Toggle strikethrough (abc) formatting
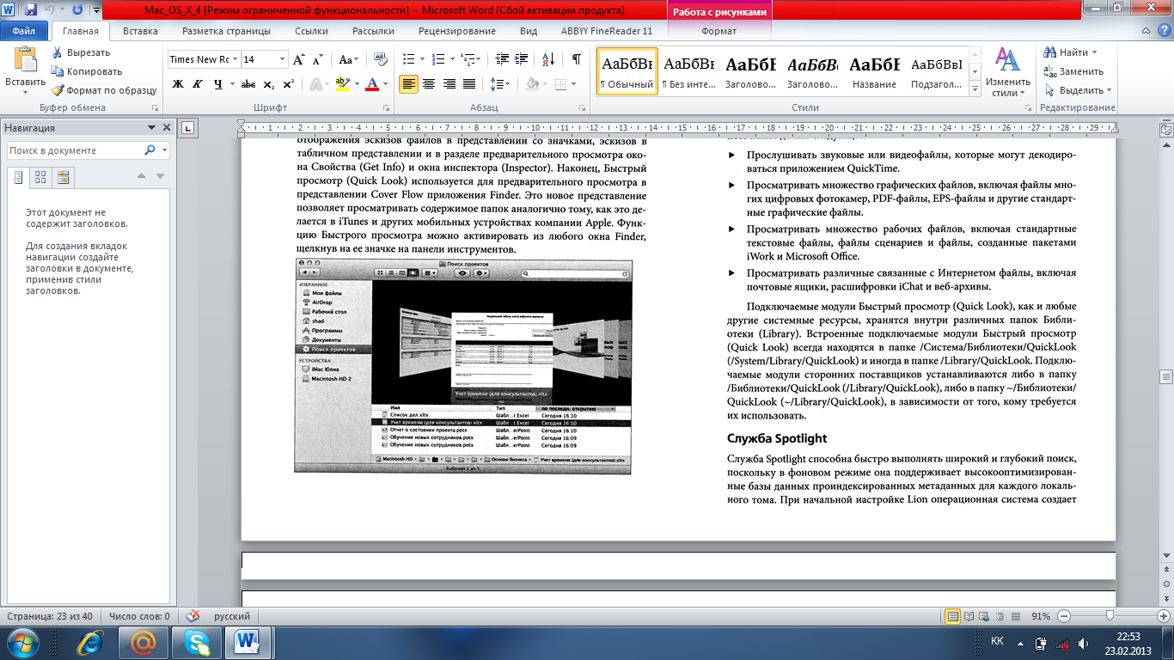The image size is (1174, 660). 248,84
